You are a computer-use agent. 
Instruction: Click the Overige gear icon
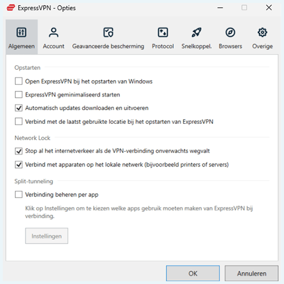click(x=262, y=32)
